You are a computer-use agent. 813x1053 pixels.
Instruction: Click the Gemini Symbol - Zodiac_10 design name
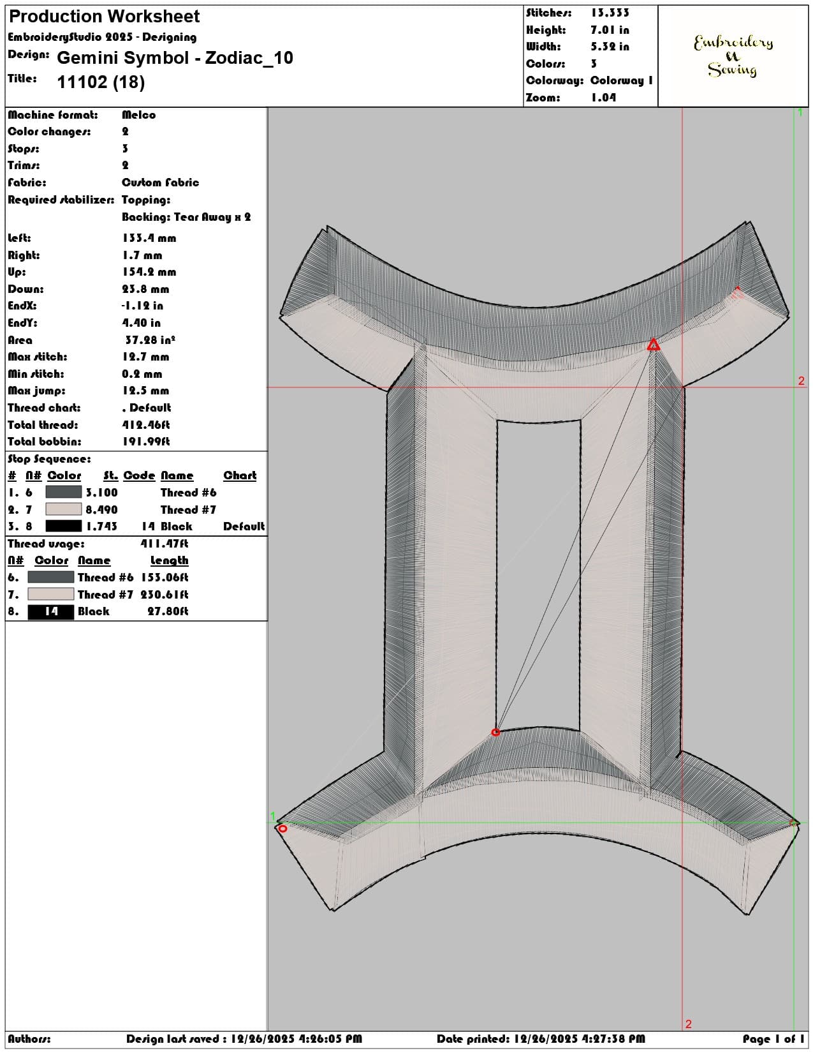[x=175, y=58]
